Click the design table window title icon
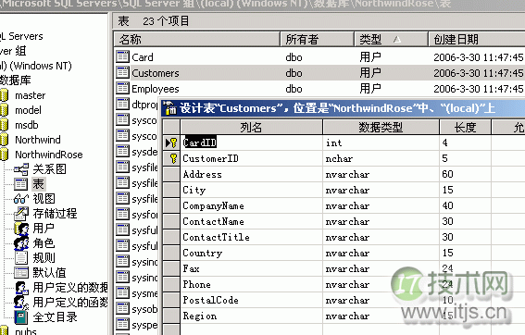The height and width of the screenshot is (335, 525). coord(170,108)
